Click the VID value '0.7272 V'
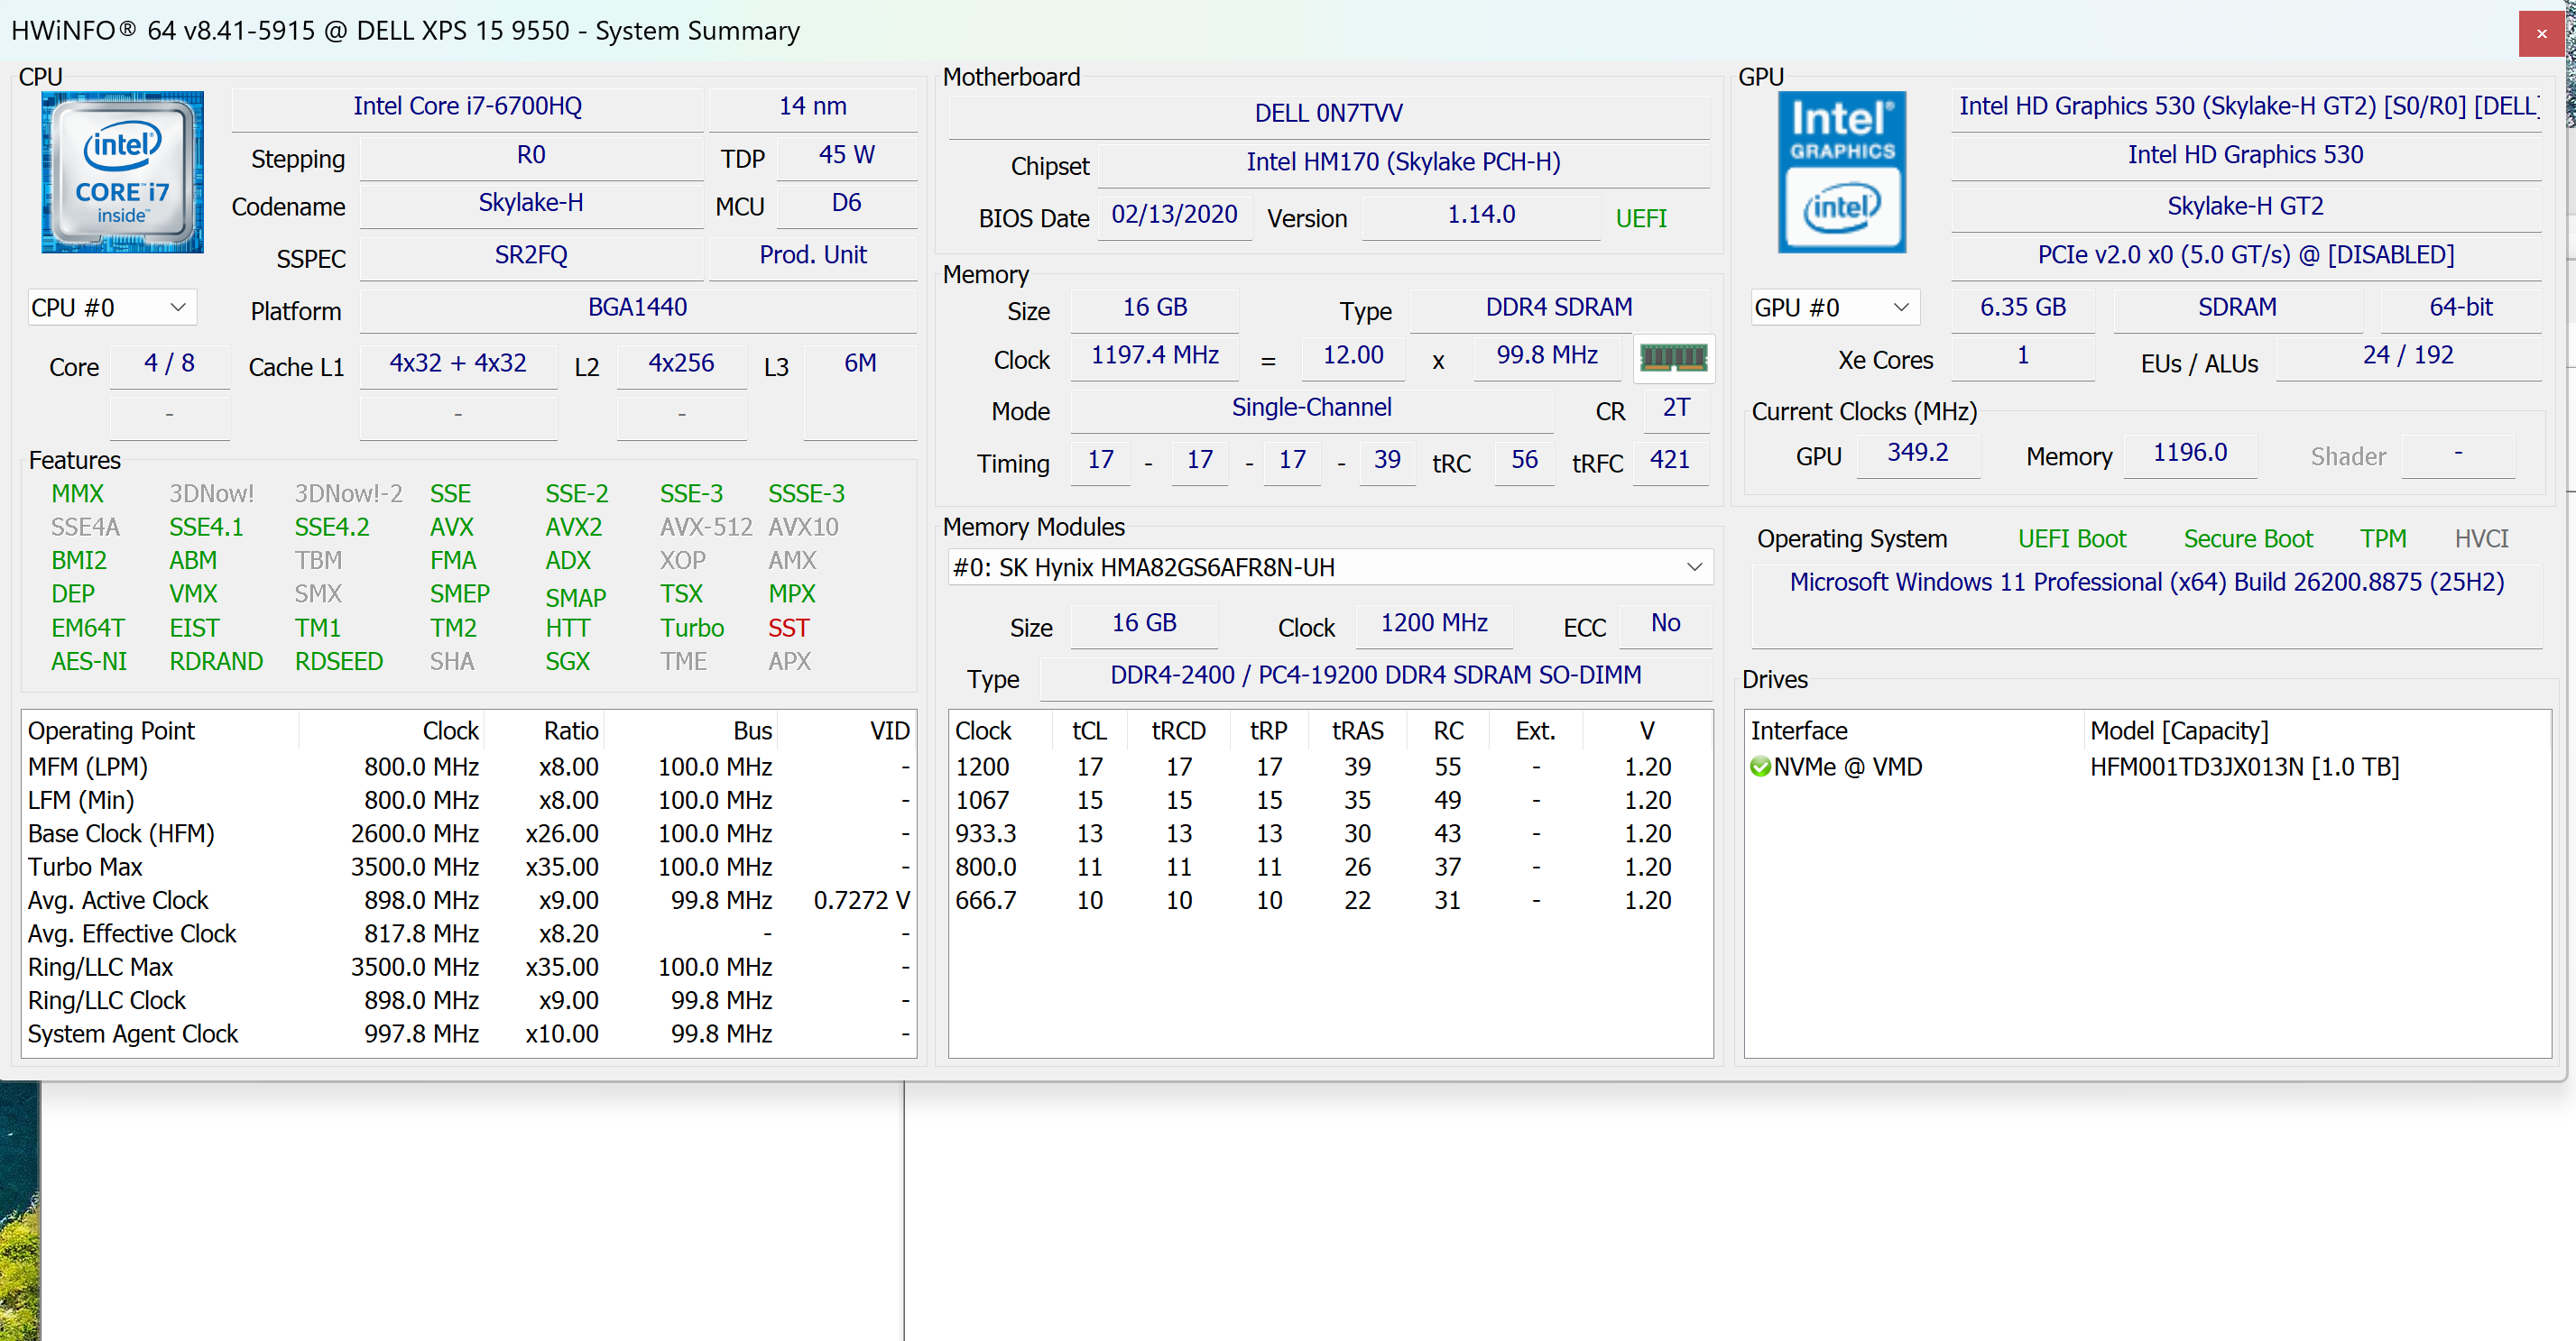Viewport: 2576px width, 1341px height. 861,900
